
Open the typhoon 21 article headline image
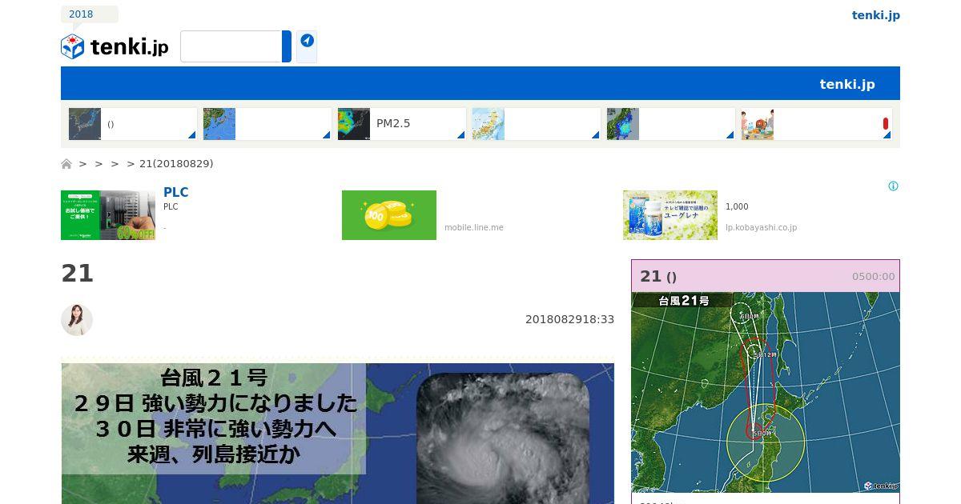pyautogui.click(x=338, y=434)
